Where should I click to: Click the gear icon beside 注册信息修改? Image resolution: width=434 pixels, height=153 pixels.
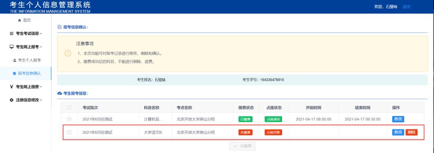(x=11, y=100)
